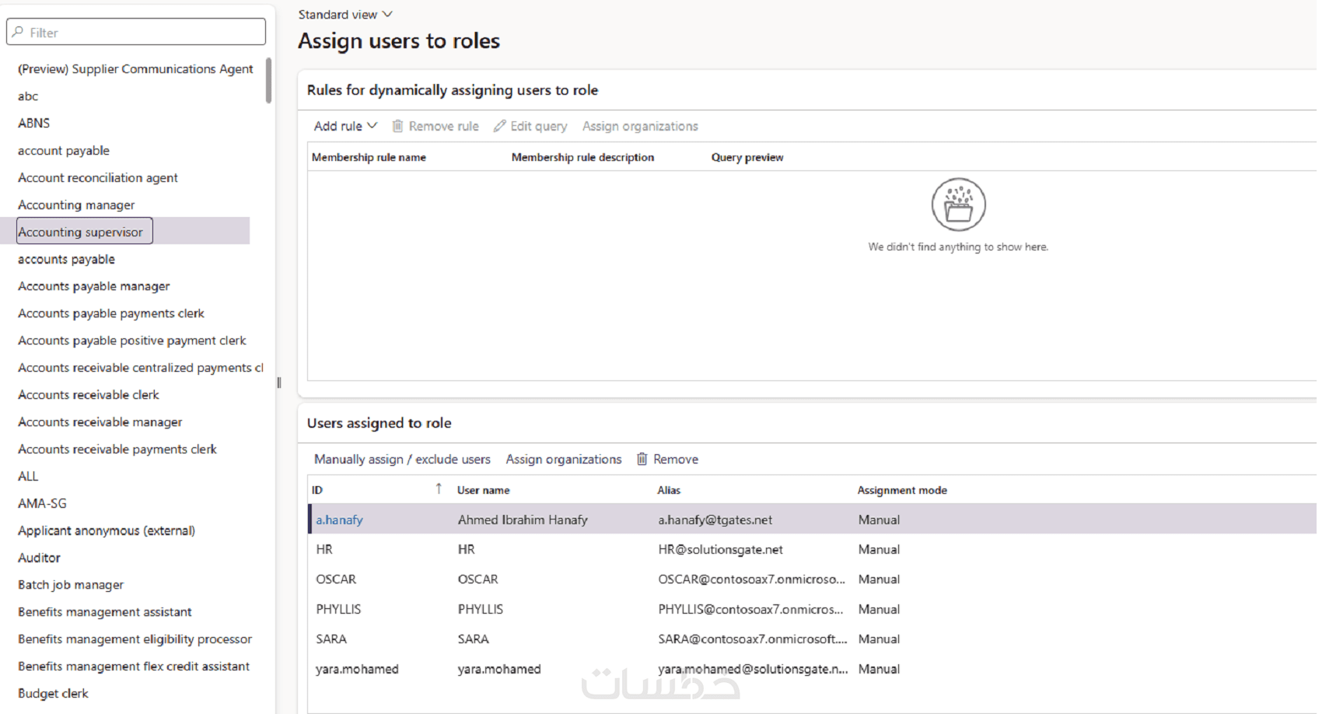Viewport: 1322px width, 714px height.
Task: Select the Accounts payable manager role
Action: (x=93, y=286)
